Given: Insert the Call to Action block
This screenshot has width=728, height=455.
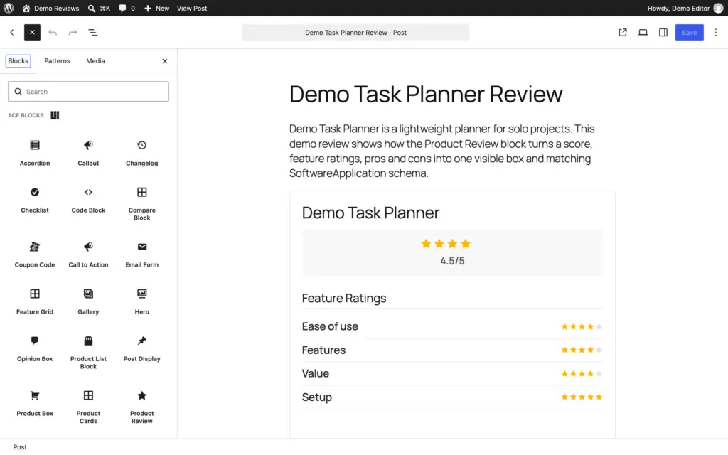Looking at the screenshot, I should (x=88, y=255).
